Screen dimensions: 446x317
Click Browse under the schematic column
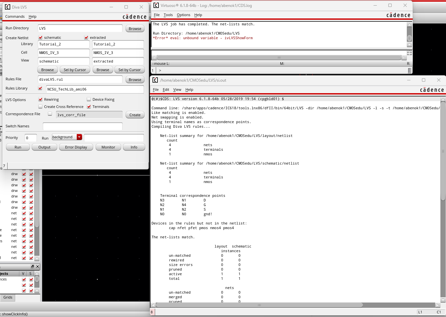click(x=47, y=70)
